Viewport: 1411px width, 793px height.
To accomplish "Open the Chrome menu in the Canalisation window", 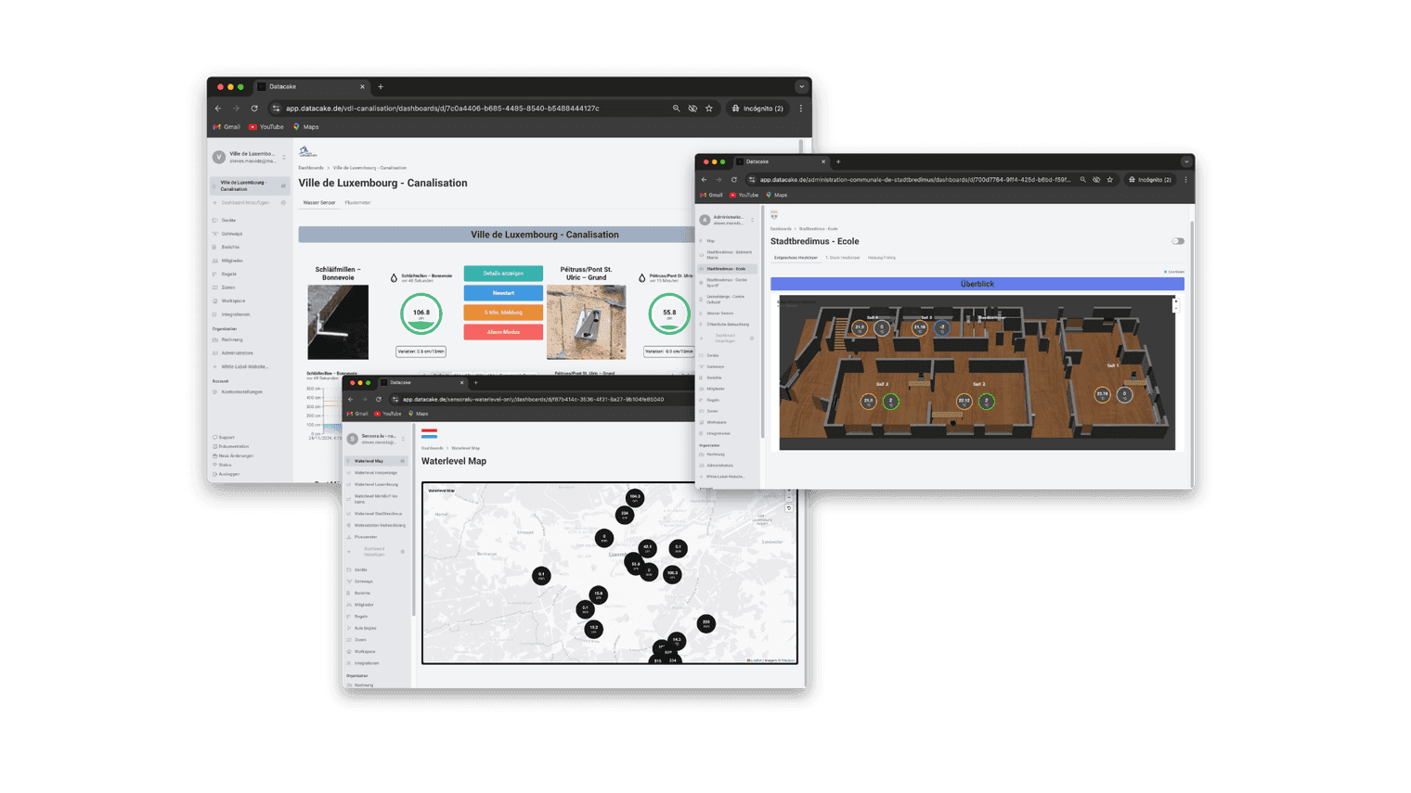I will pyautogui.click(x=801, y=109).
